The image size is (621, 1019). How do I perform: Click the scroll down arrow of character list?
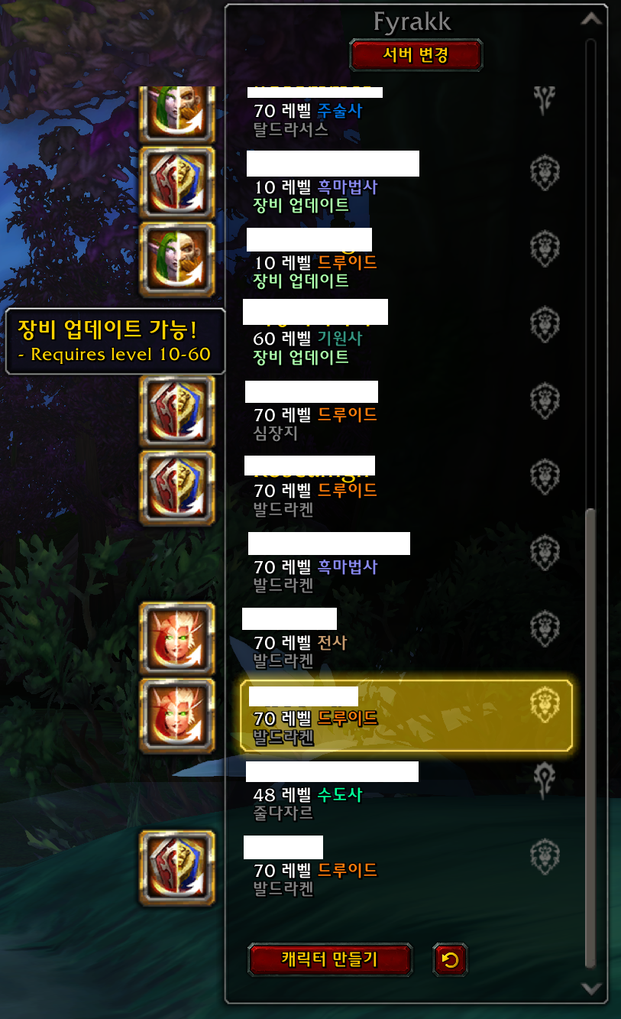point(591,988)
